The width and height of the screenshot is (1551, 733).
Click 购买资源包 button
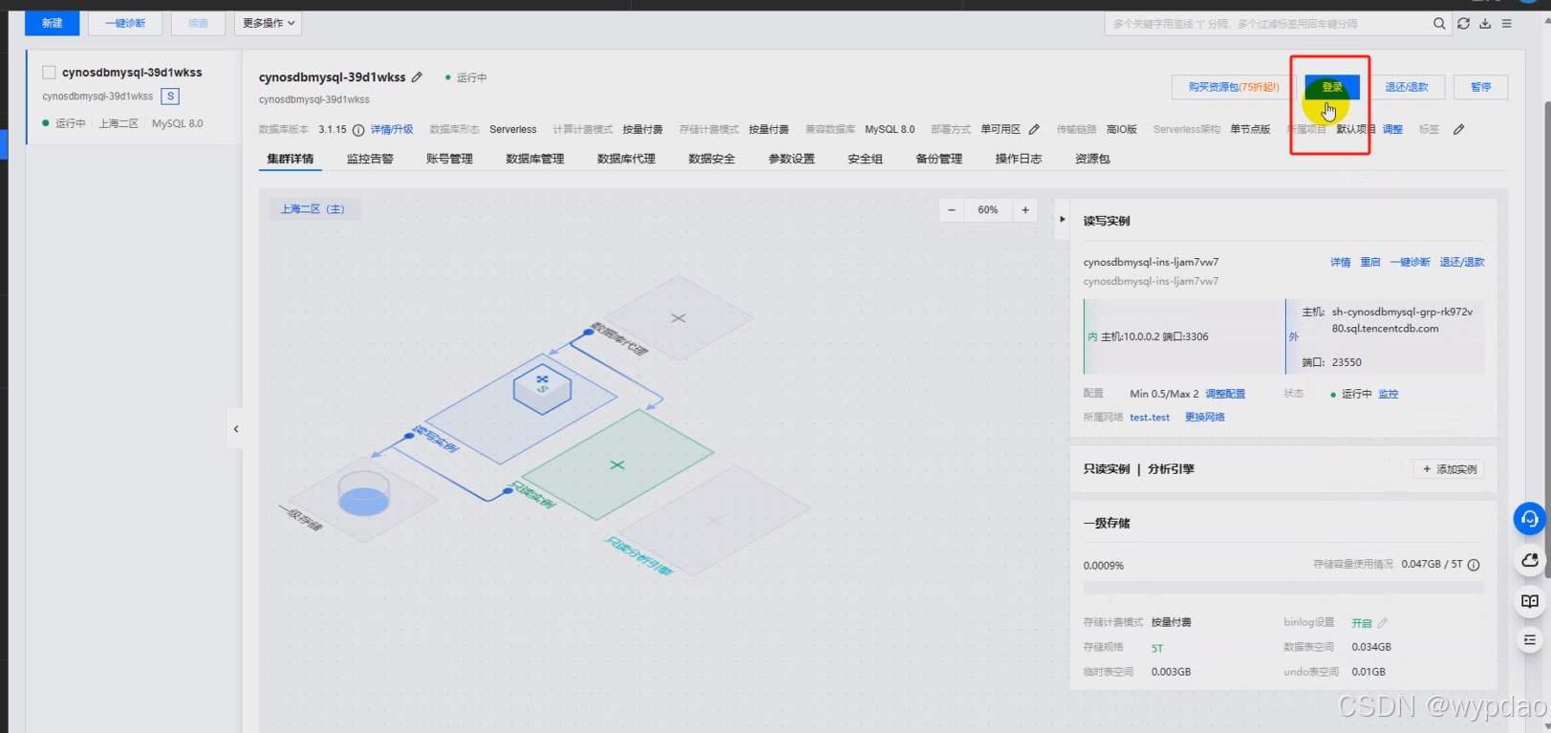pos(1234,87)
